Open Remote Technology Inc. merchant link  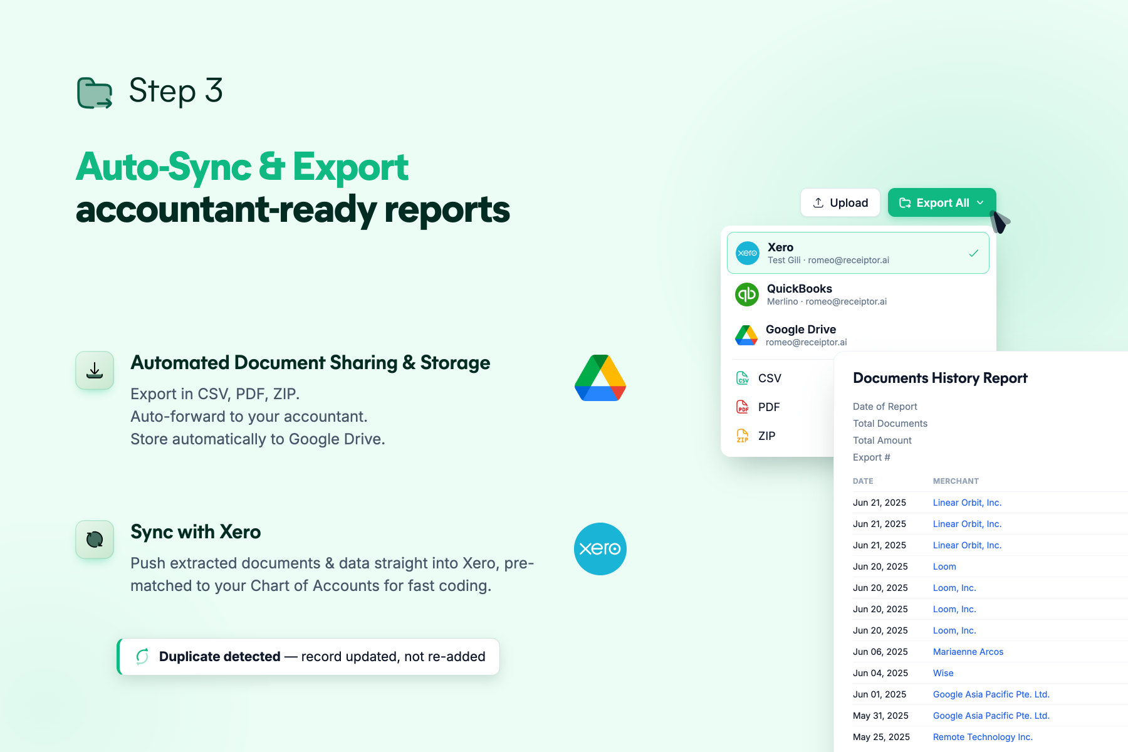pyautogui.click(x=983, y=737)
